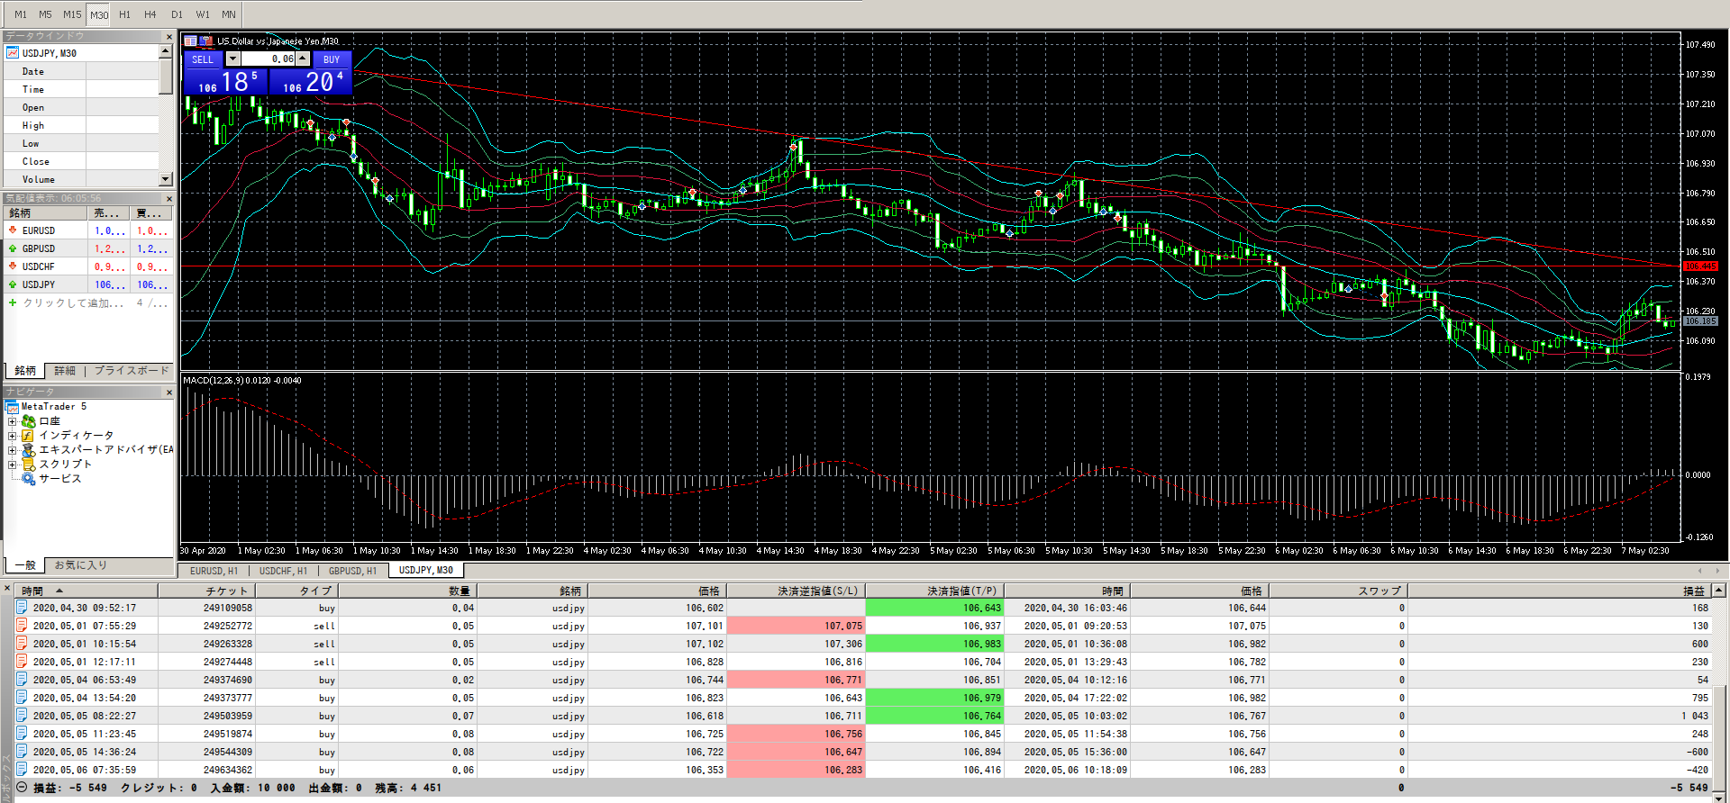The width and height of the screenshot is (1730, 803).
Task: Click the USDJPY,M30 chart icon in Data Window
Action: point(13,53)
